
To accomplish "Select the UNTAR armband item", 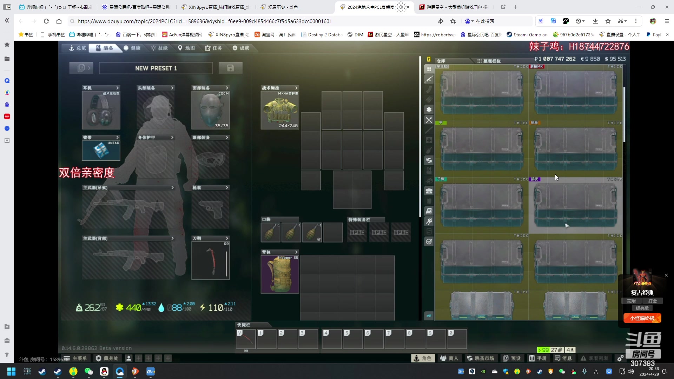I will (x=101, y=151).
